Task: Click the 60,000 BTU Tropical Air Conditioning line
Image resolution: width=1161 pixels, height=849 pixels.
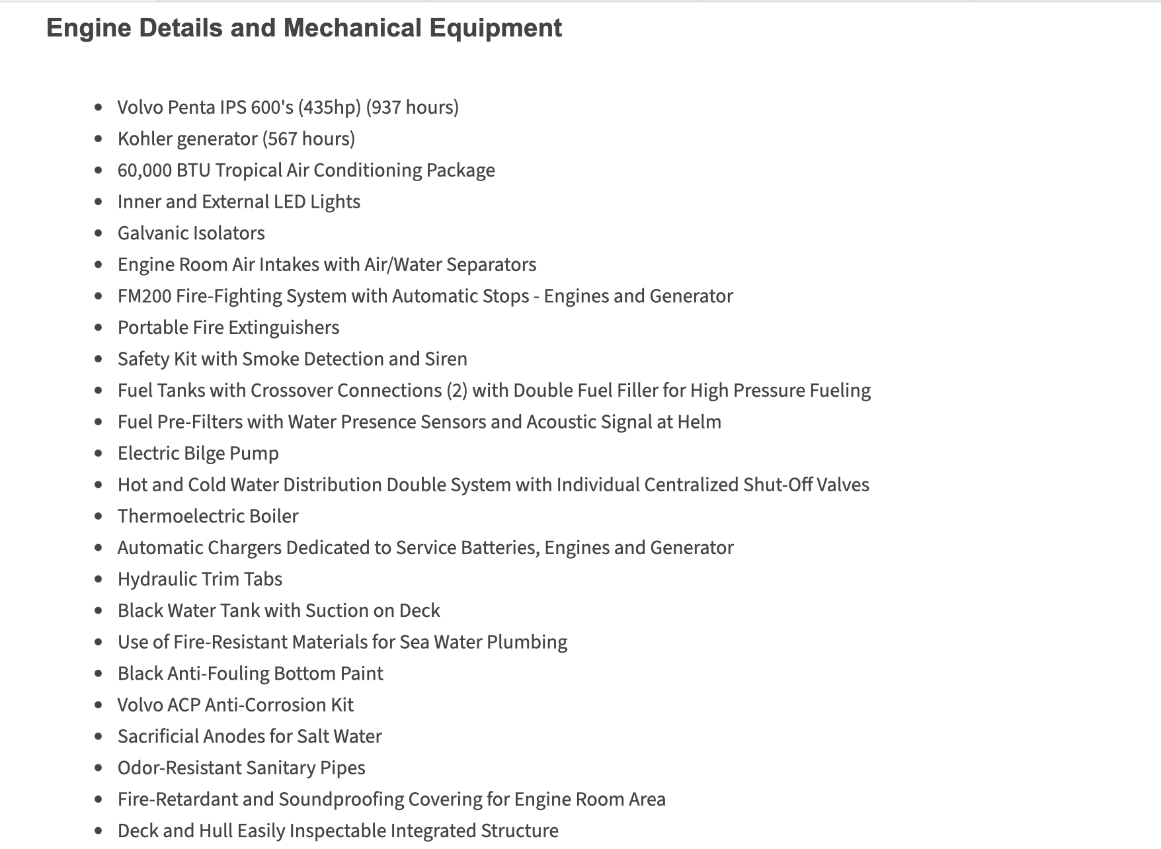Action: (x=306, y=171)
